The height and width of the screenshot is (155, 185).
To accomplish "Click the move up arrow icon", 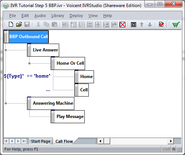I will (x=142, y=24).
